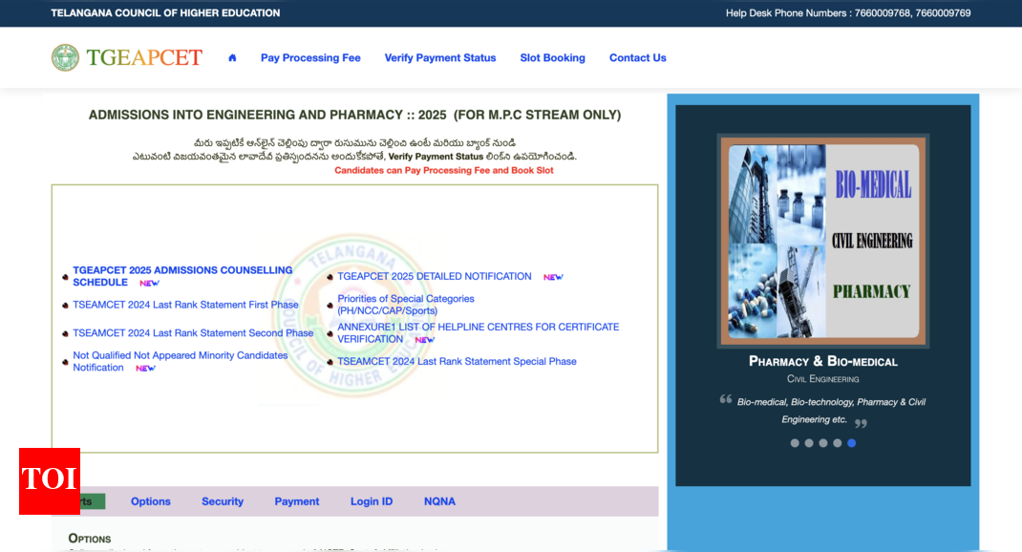Select the third carousel indicator dot
This screenshot has height=552, width=1022.
[823, 443]
